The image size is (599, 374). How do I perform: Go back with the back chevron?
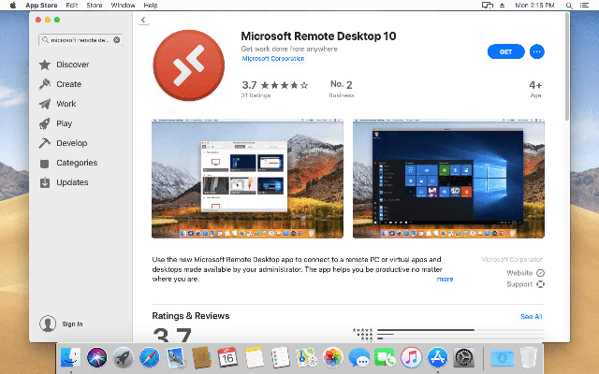143,20
